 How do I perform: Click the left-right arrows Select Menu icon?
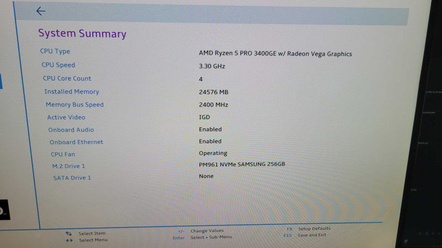[70, 240]
